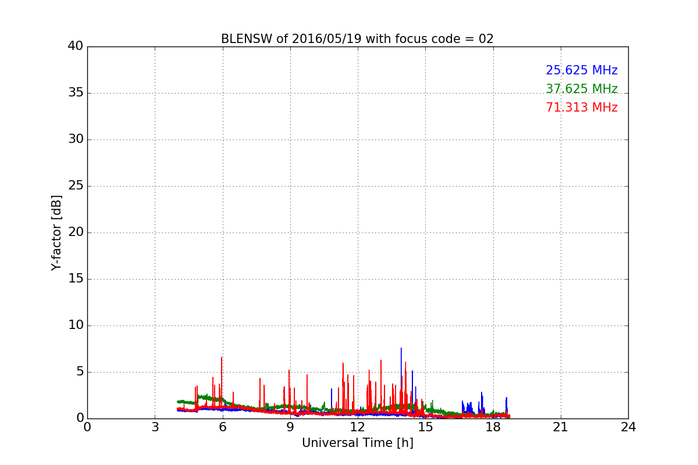Click the y-axis tick label 40

pyautogui.click(x=76, y=46)
